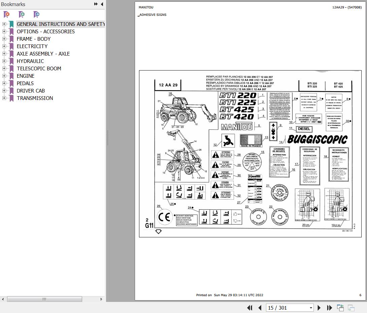Click bookmark ribbon icon beside FRAME - BODY
The image size is (367, 313).
point(11,39)
